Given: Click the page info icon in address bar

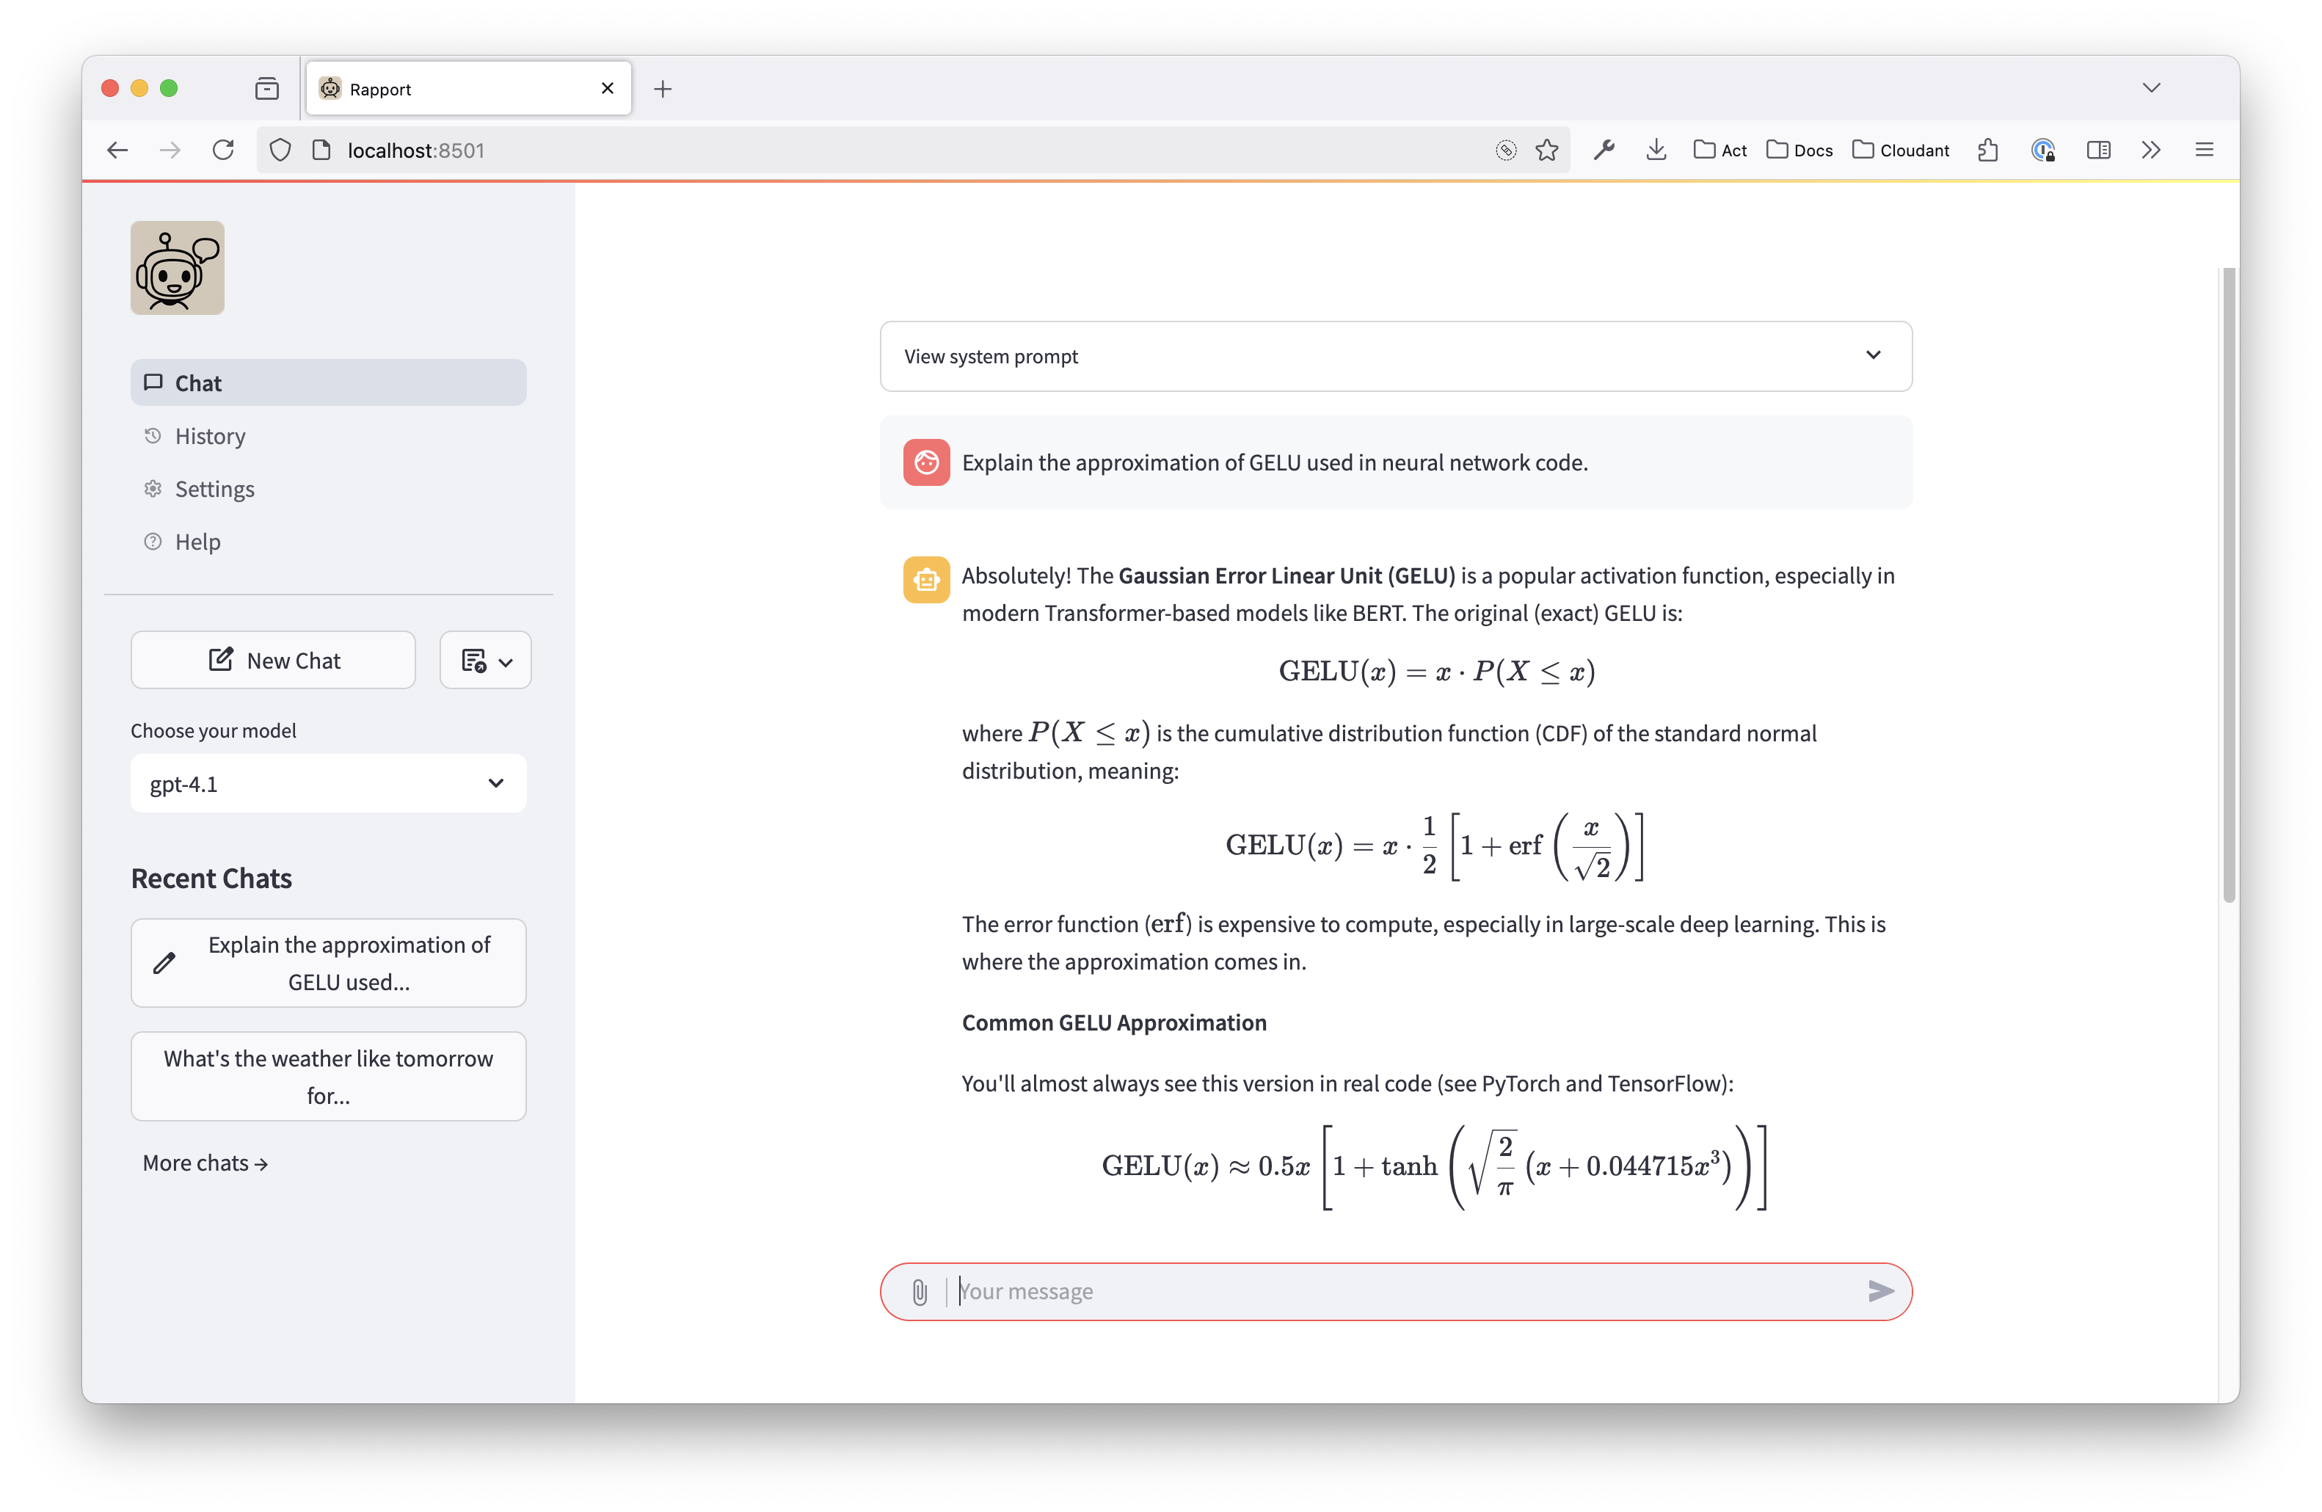Looking at the screenshot, I should [321, 150].
